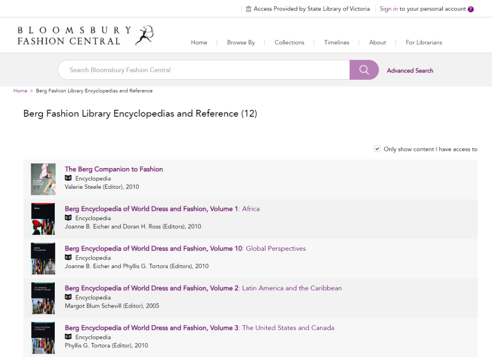Screen dimensions: 492x357
Task: Open the For Librarians menu item
Action: pyautogui.click(x=423, y=42)
